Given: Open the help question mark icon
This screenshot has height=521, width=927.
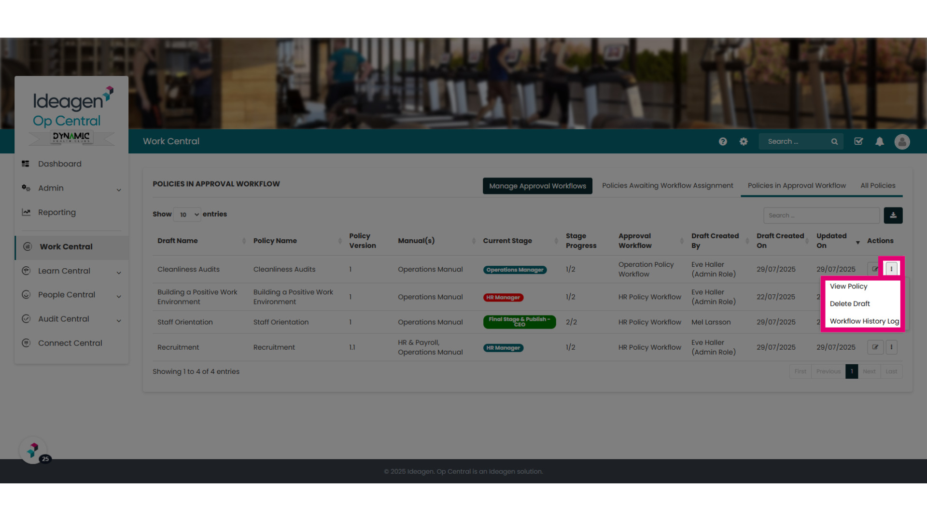Looking at the screenshot, I should 723,141.
